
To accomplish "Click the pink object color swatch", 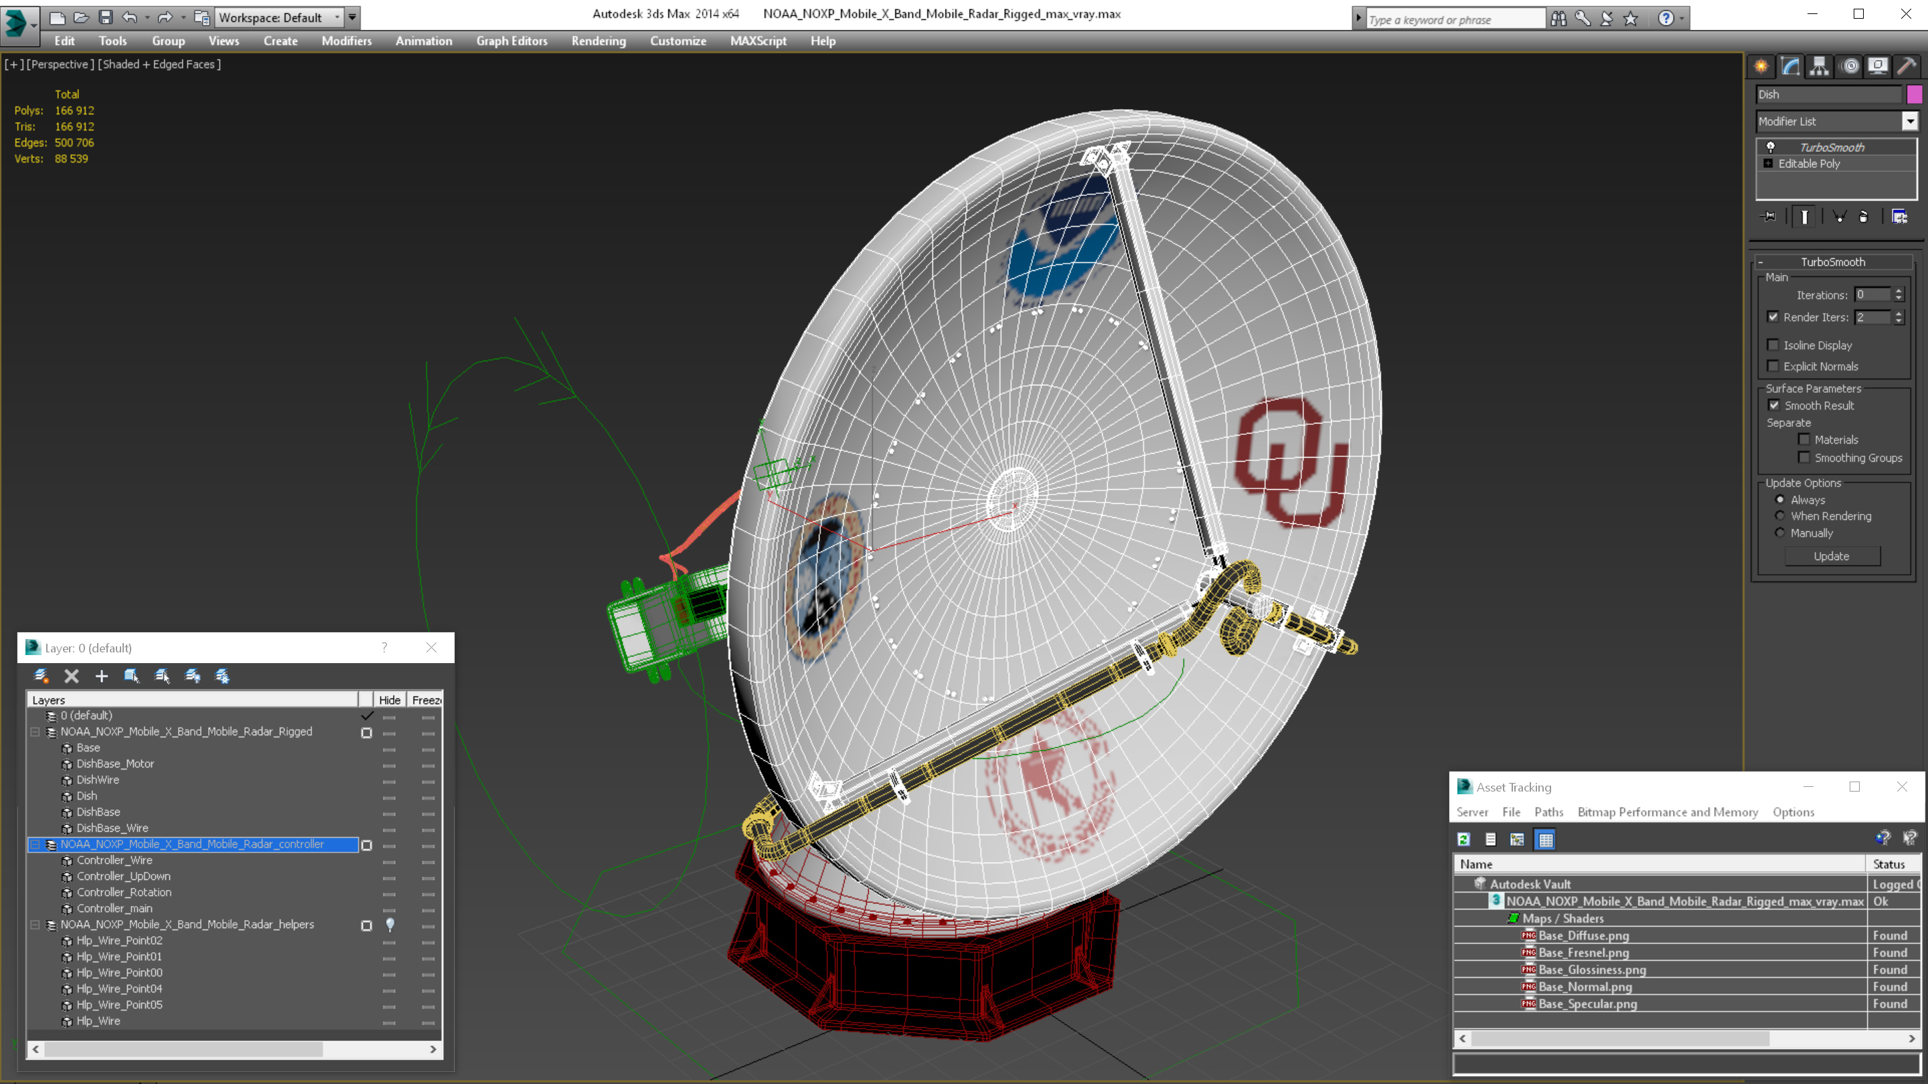I will [x=1915, y=94].
